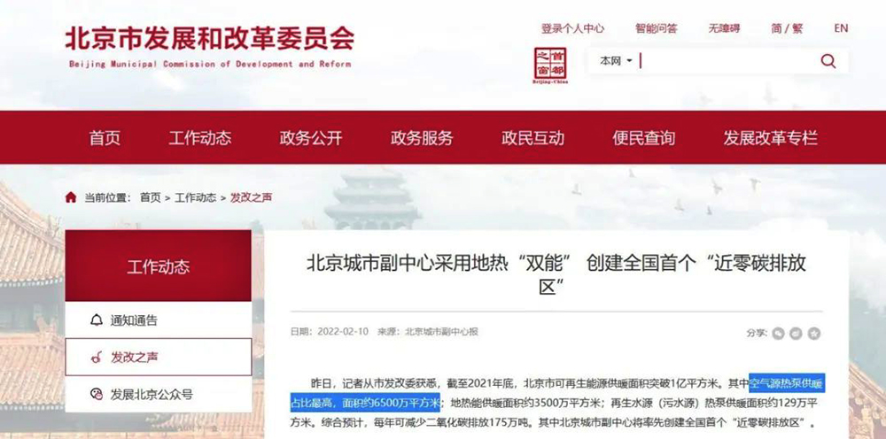Click the search magnifier icon
The width and height of the screenshot is (886, 439).
828,61
